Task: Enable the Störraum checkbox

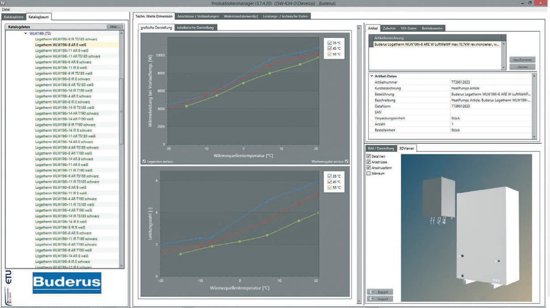Action: click(x=369, y=174)
